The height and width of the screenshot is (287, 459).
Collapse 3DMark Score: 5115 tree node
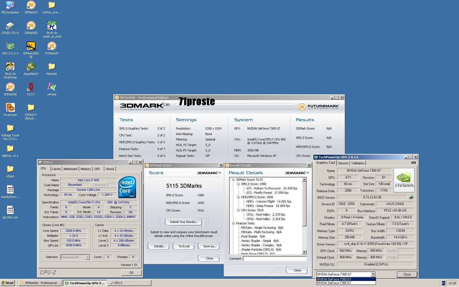click(233, 180)
